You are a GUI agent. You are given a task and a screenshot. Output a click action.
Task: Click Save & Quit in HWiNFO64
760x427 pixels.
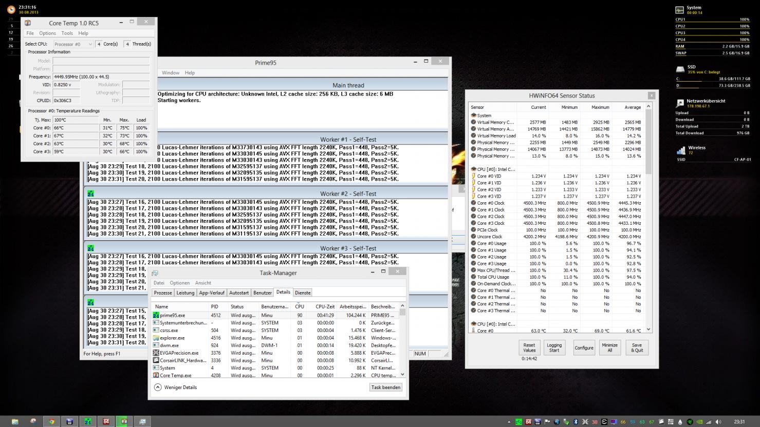point(637,347)
